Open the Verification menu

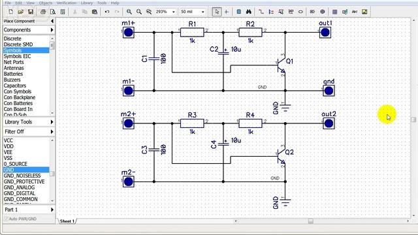[x=67, y=3]
